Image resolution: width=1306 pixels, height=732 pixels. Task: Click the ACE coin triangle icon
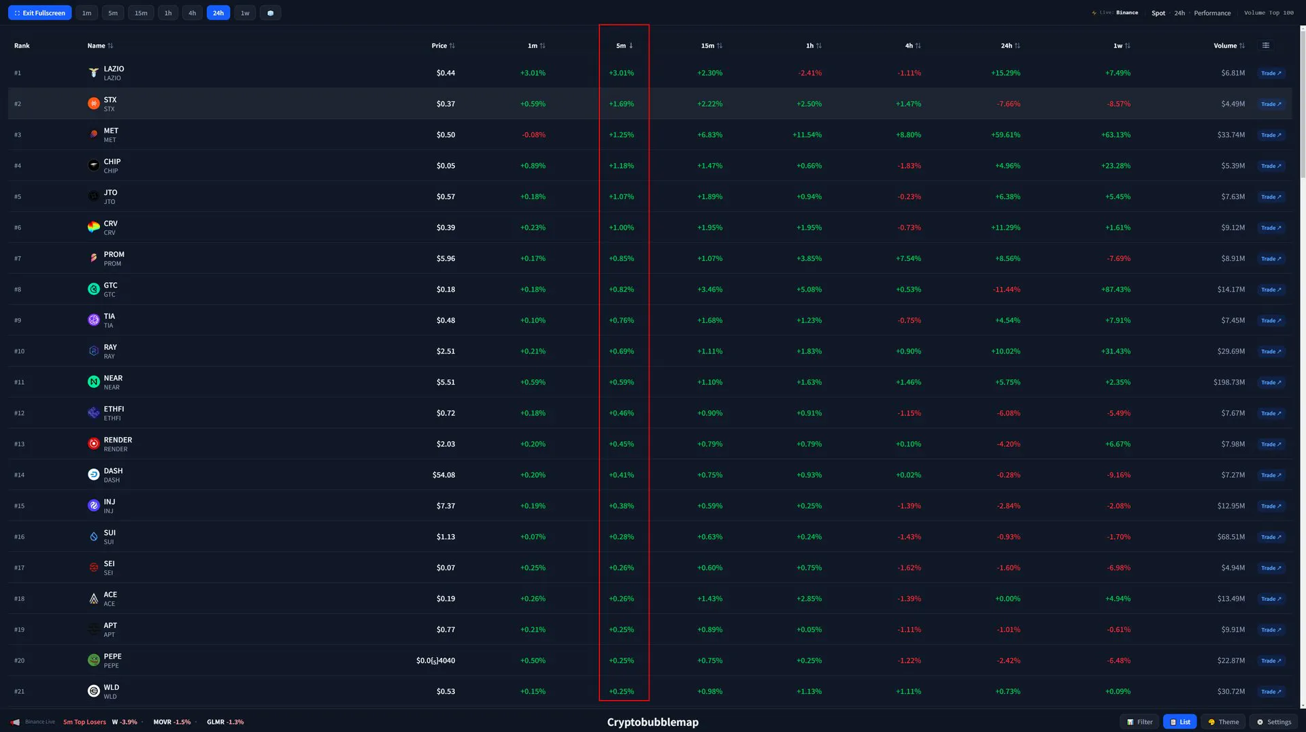94,599
